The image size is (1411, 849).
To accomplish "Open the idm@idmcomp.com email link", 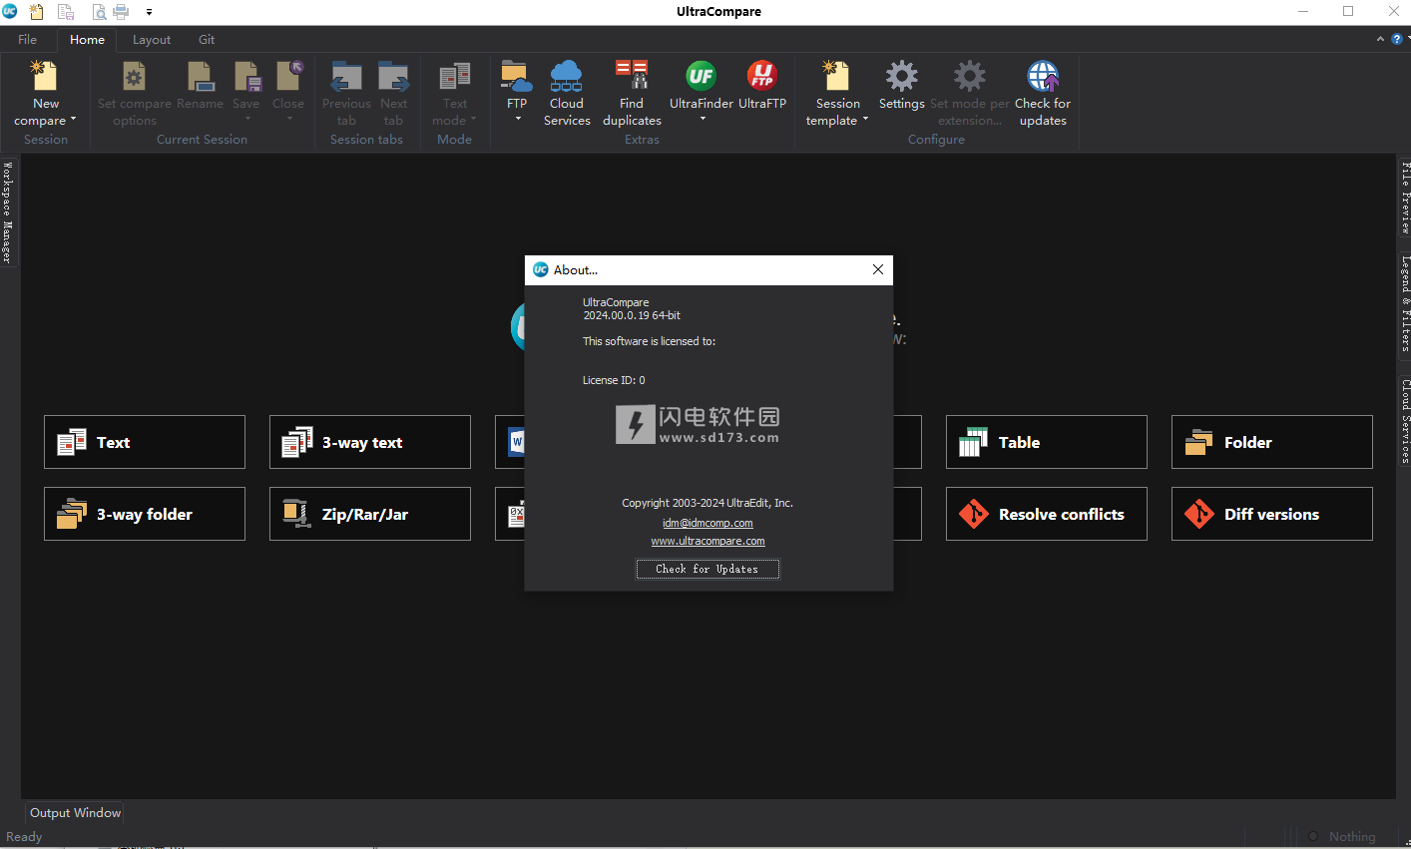I will pyautogui.click(x=707, y=523).
